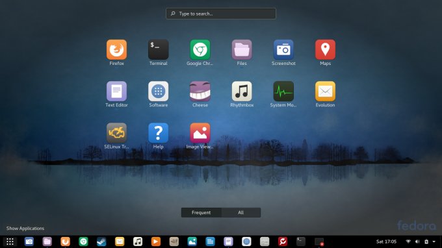The width and height of the screenshot is (442, 248).
Task: Focus the Type to search field
Action: [221, 14]
